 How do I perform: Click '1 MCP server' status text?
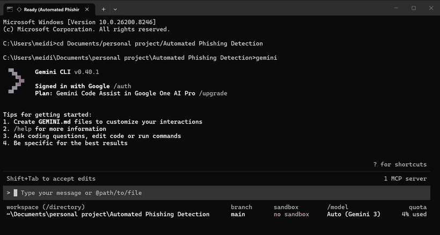click(405, 179)
